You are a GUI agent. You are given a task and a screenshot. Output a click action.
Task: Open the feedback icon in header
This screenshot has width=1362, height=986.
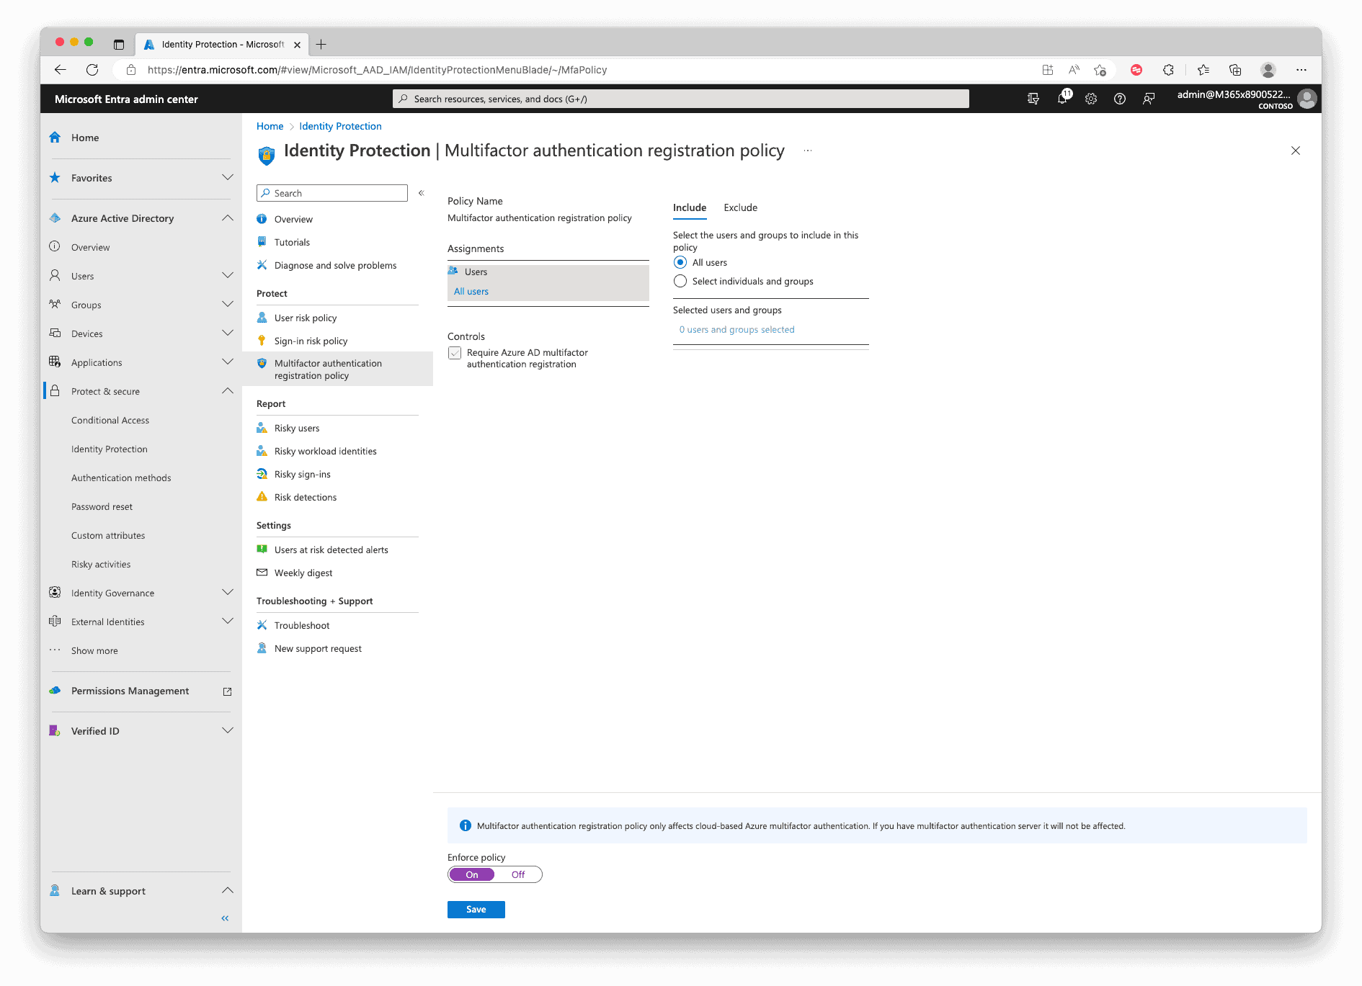[x=1149, y=99]
